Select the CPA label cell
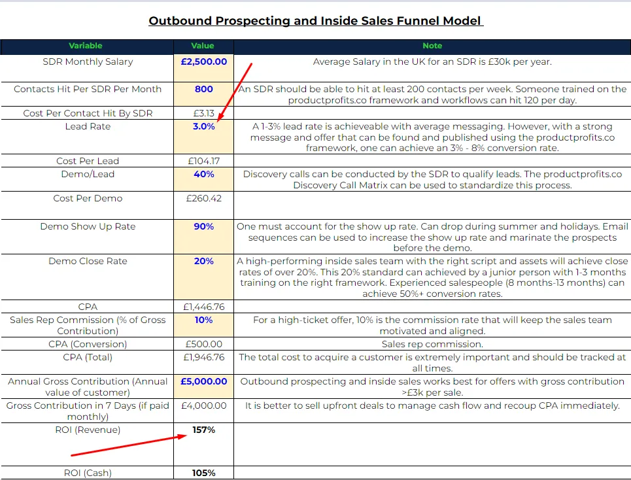This screenshot has height=480, width=631. [x=88, y=307]
